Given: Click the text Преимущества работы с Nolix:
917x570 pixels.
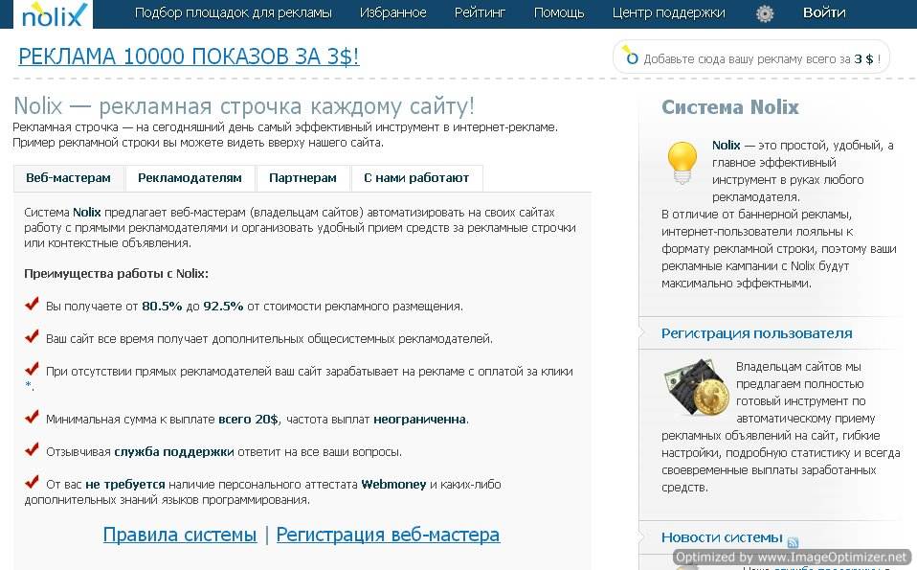Looking at the screenshot, I should [x=117, y=273].
